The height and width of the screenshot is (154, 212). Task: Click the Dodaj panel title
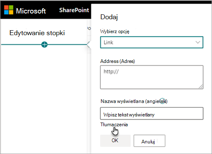coord(109,17)
